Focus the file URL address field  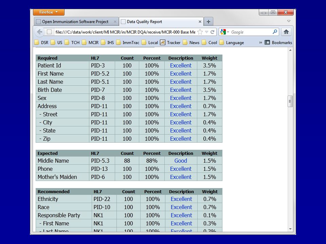pos(125,32)
